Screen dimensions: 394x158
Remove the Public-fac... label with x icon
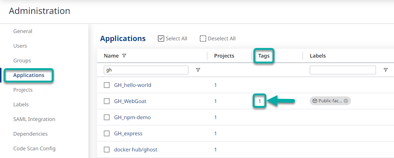[346, 101]
